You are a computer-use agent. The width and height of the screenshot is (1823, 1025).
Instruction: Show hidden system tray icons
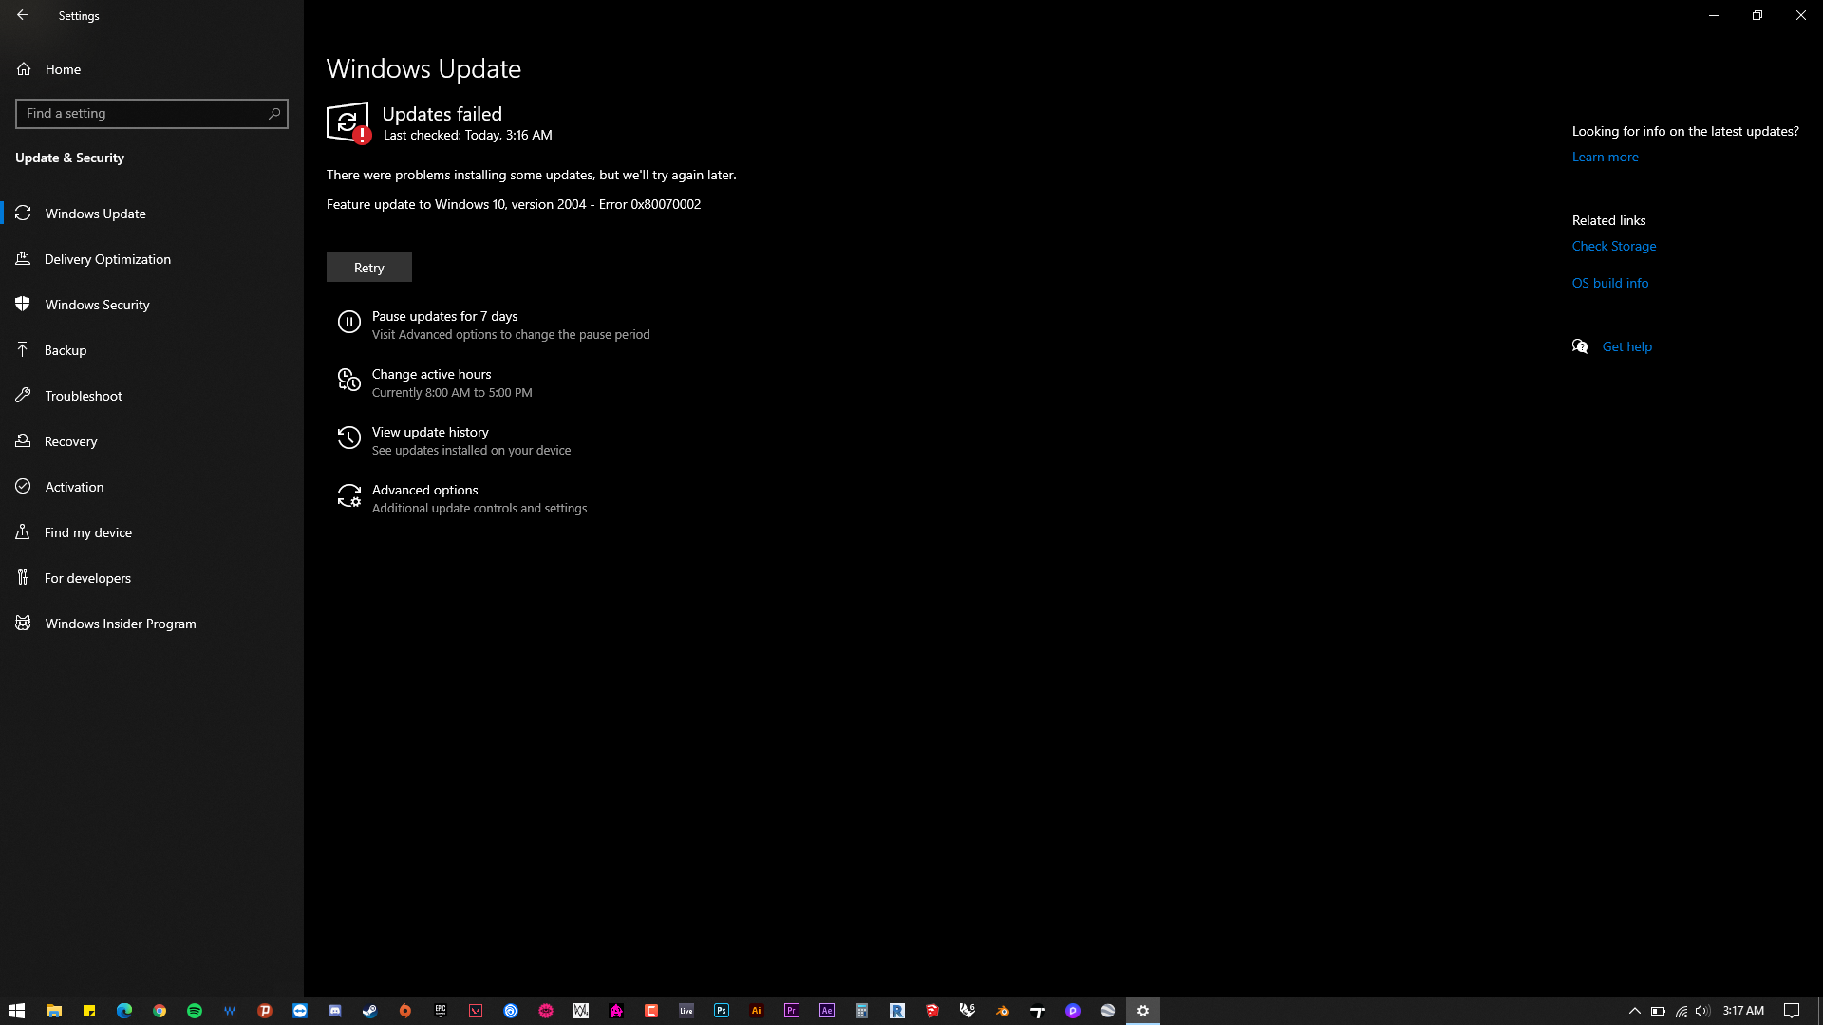[x=1634, y=1011]
